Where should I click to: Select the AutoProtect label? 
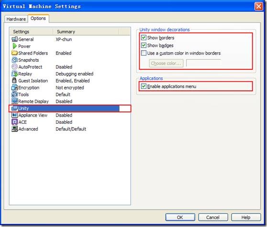tap(30, 67)
